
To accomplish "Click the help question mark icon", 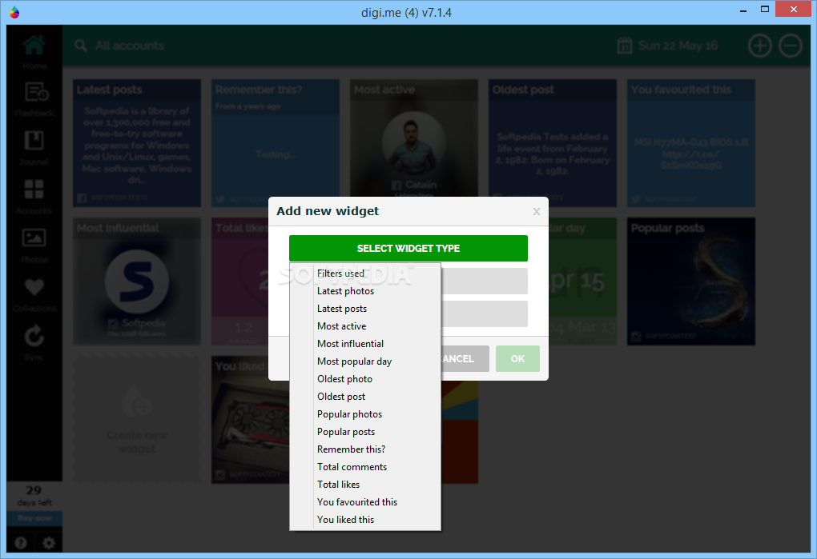I will (x=21, y=543).
